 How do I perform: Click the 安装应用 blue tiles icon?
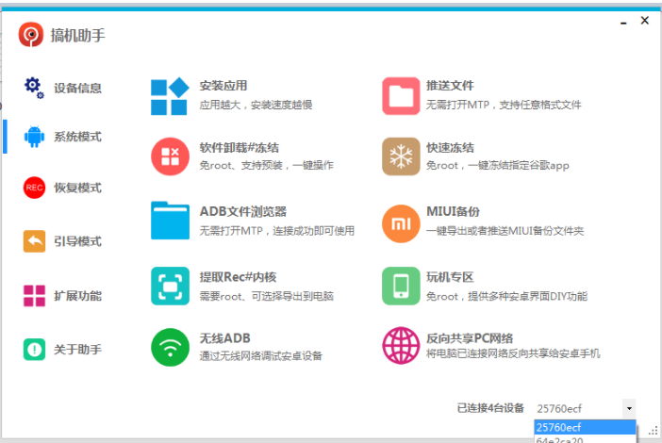[170, 96]
